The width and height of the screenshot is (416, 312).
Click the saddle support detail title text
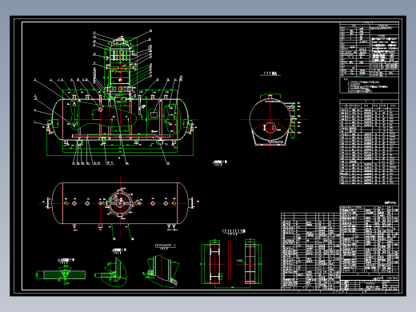coord(234,232)
